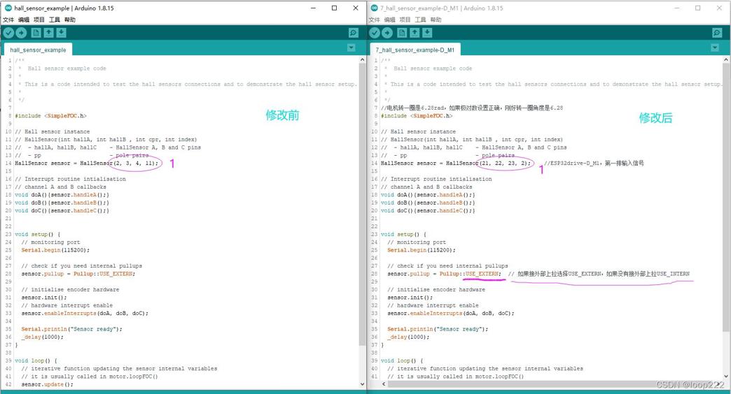The height and width of the screenshot is (394, 731).
Task: Create new sketch in hall_sensor_example window
Action: click(36, 33)
